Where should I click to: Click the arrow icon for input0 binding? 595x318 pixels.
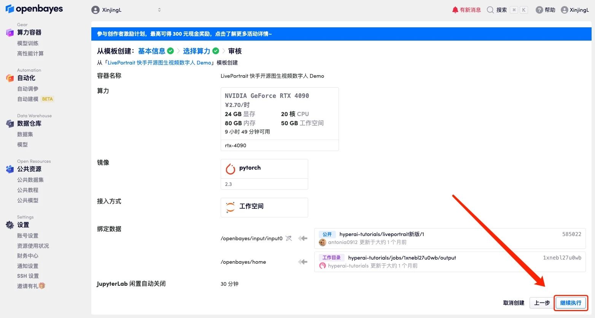coord(303,238)
